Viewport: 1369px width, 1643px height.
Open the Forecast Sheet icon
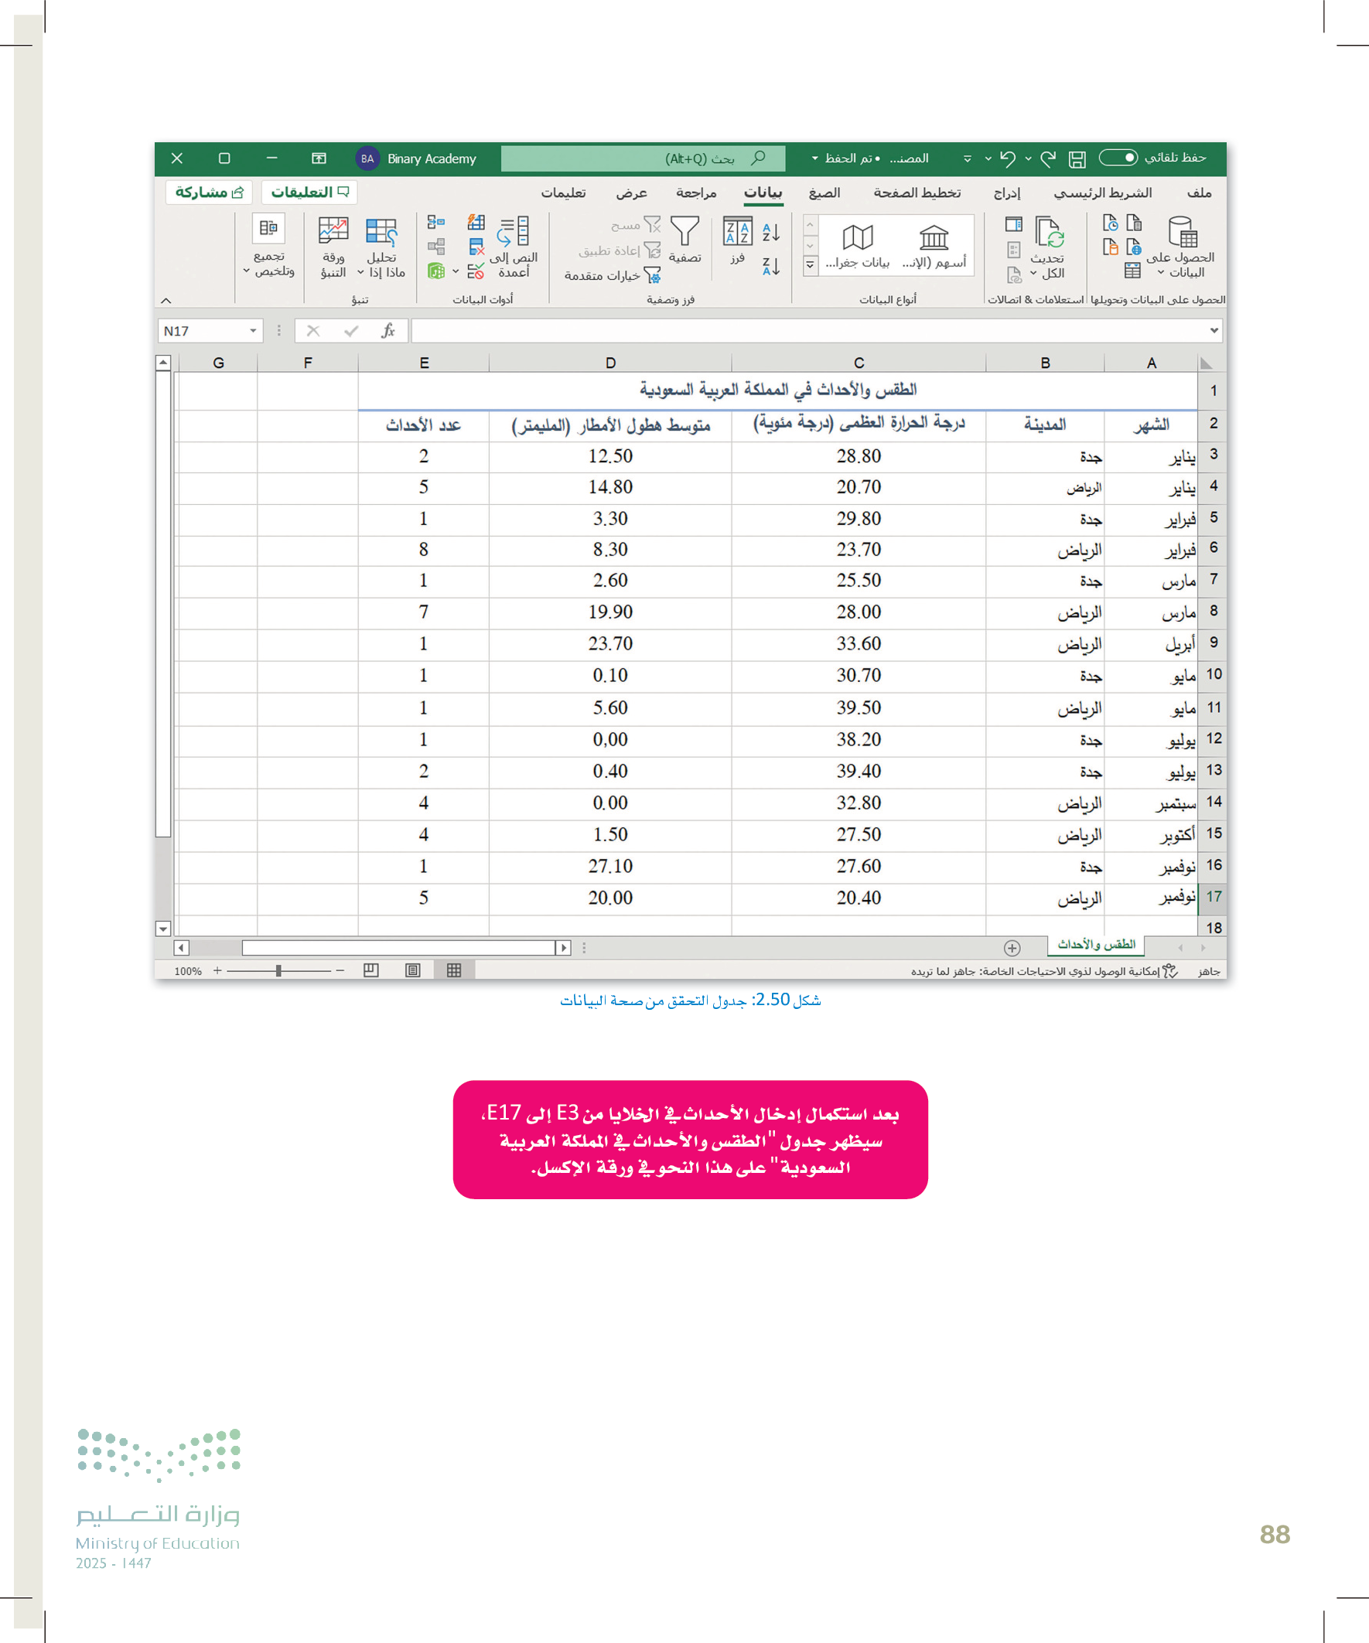pos(333,233)
